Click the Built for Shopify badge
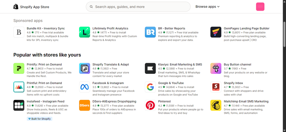This screenshot has height=132, width=286. [39, 119]
